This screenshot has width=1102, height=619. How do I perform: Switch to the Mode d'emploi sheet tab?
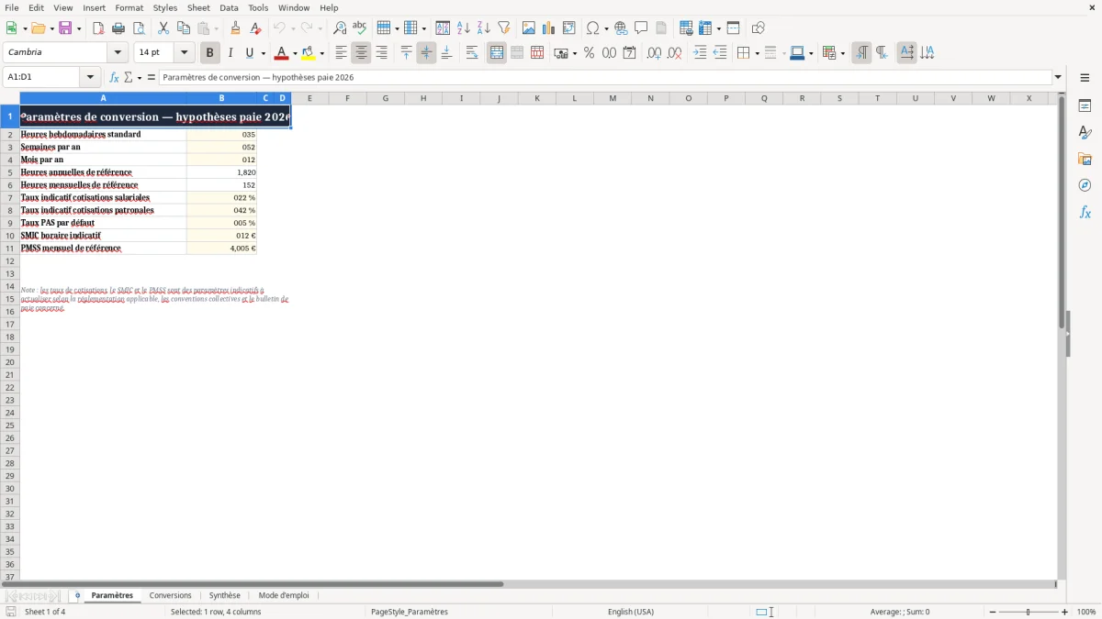click(x=284, y=596)
